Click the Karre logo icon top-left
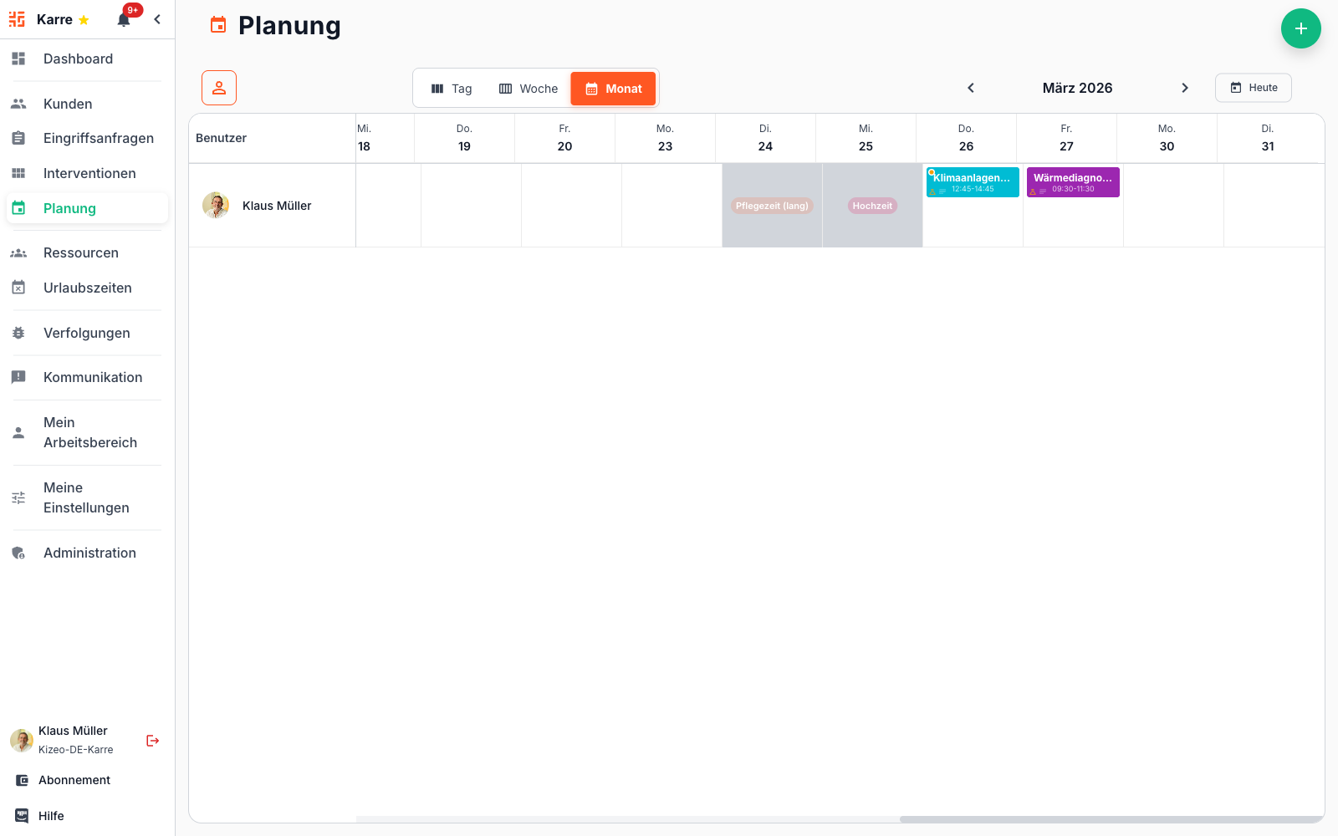1338x836 pixels. point(17,18)
